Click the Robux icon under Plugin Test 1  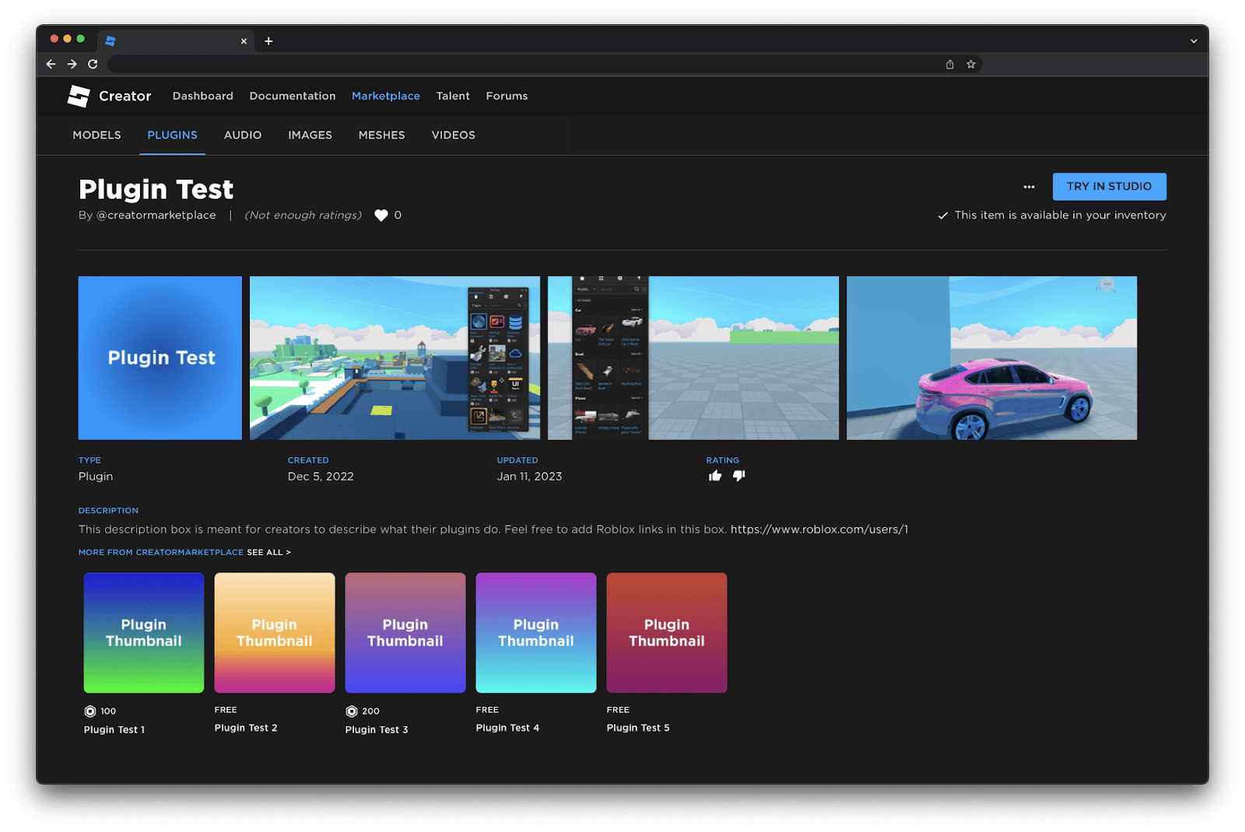point(90,711)
